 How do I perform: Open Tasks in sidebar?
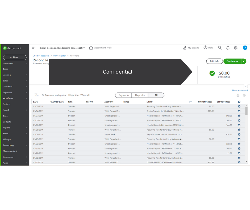(x=5, y=69)
